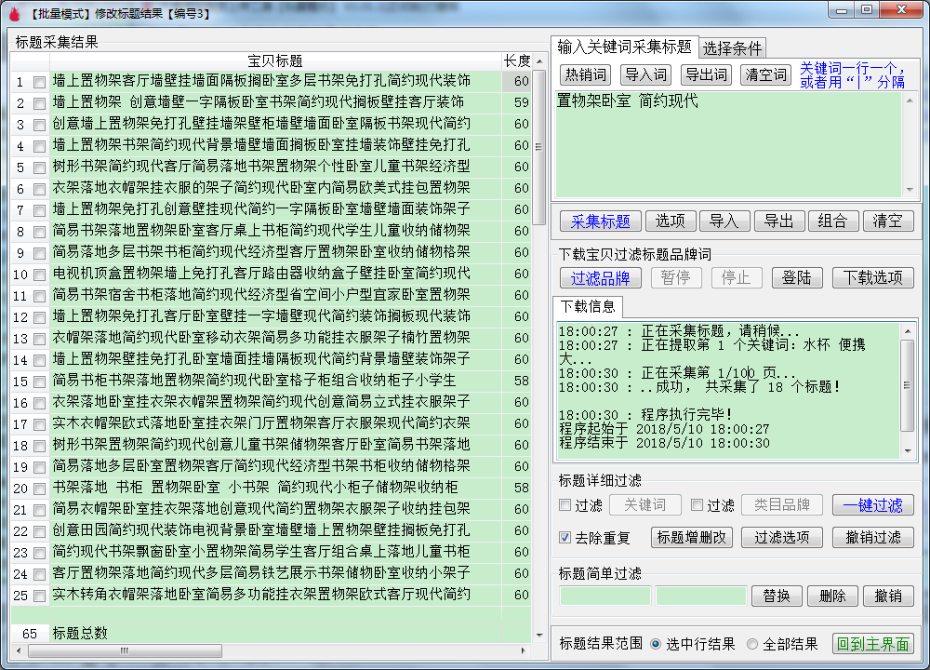This screenshot has width=930, height=670.
Task: Hit the 过滤品牌 button
Action: [x=600, y=277]
